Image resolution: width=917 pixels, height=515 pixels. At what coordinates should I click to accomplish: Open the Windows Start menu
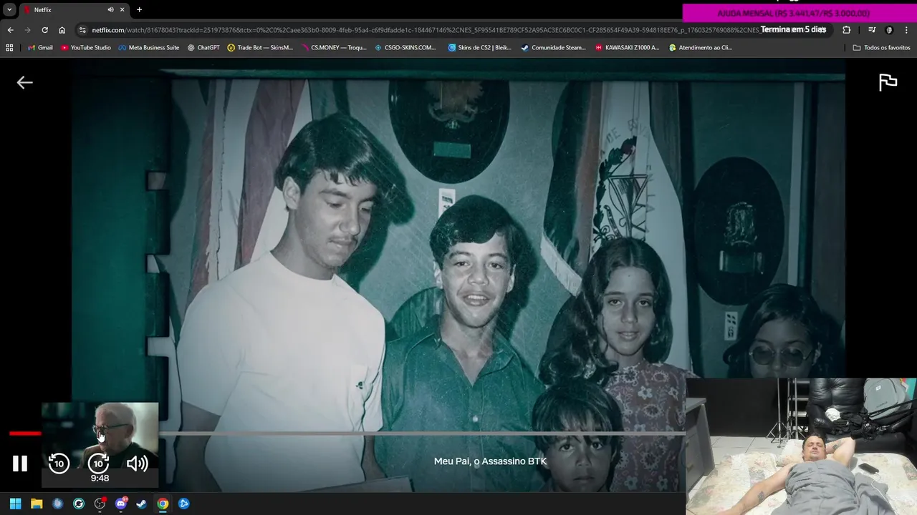click(x=15, y=504)
